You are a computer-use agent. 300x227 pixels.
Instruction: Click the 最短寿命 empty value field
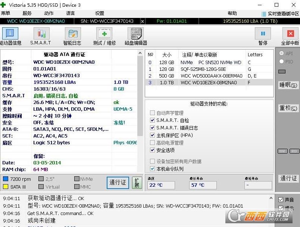(x=258, y=185)
